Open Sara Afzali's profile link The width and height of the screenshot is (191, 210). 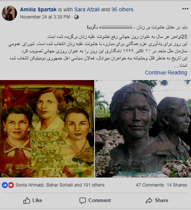click(87, 9)
